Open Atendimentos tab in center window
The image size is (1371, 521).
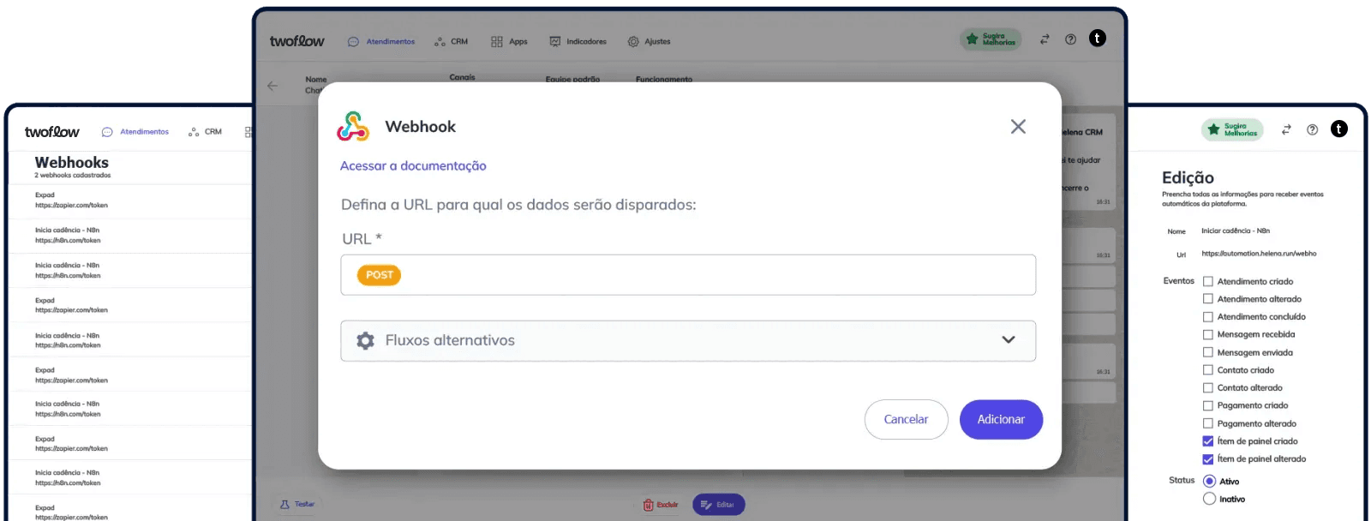click(381, 41)
